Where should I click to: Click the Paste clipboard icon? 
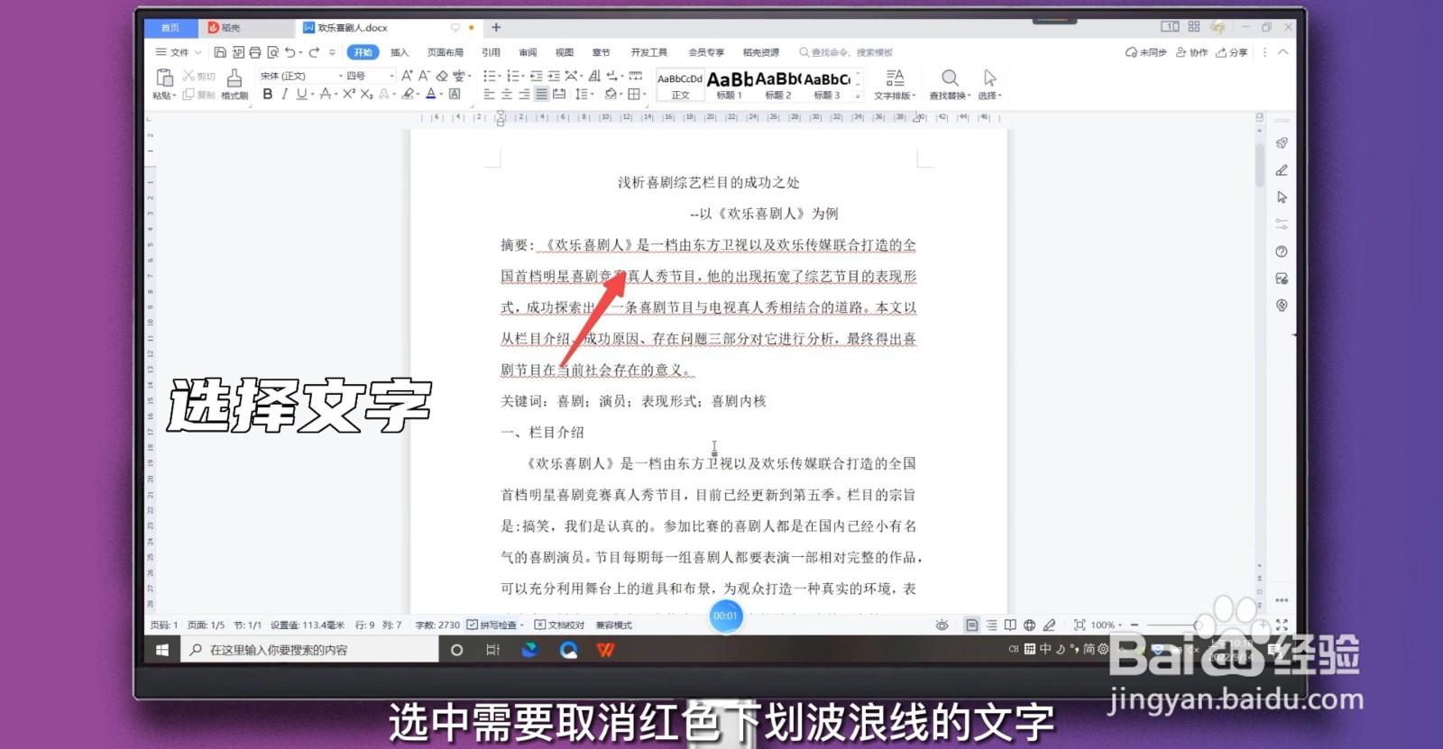pyautogui.click(x=164, y=78)
